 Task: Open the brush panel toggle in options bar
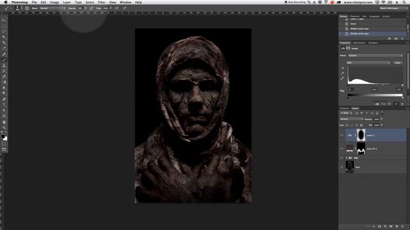(x=27, y=8)
